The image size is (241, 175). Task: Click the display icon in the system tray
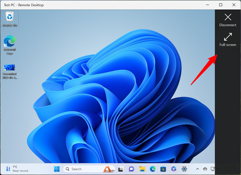(212, 169)
